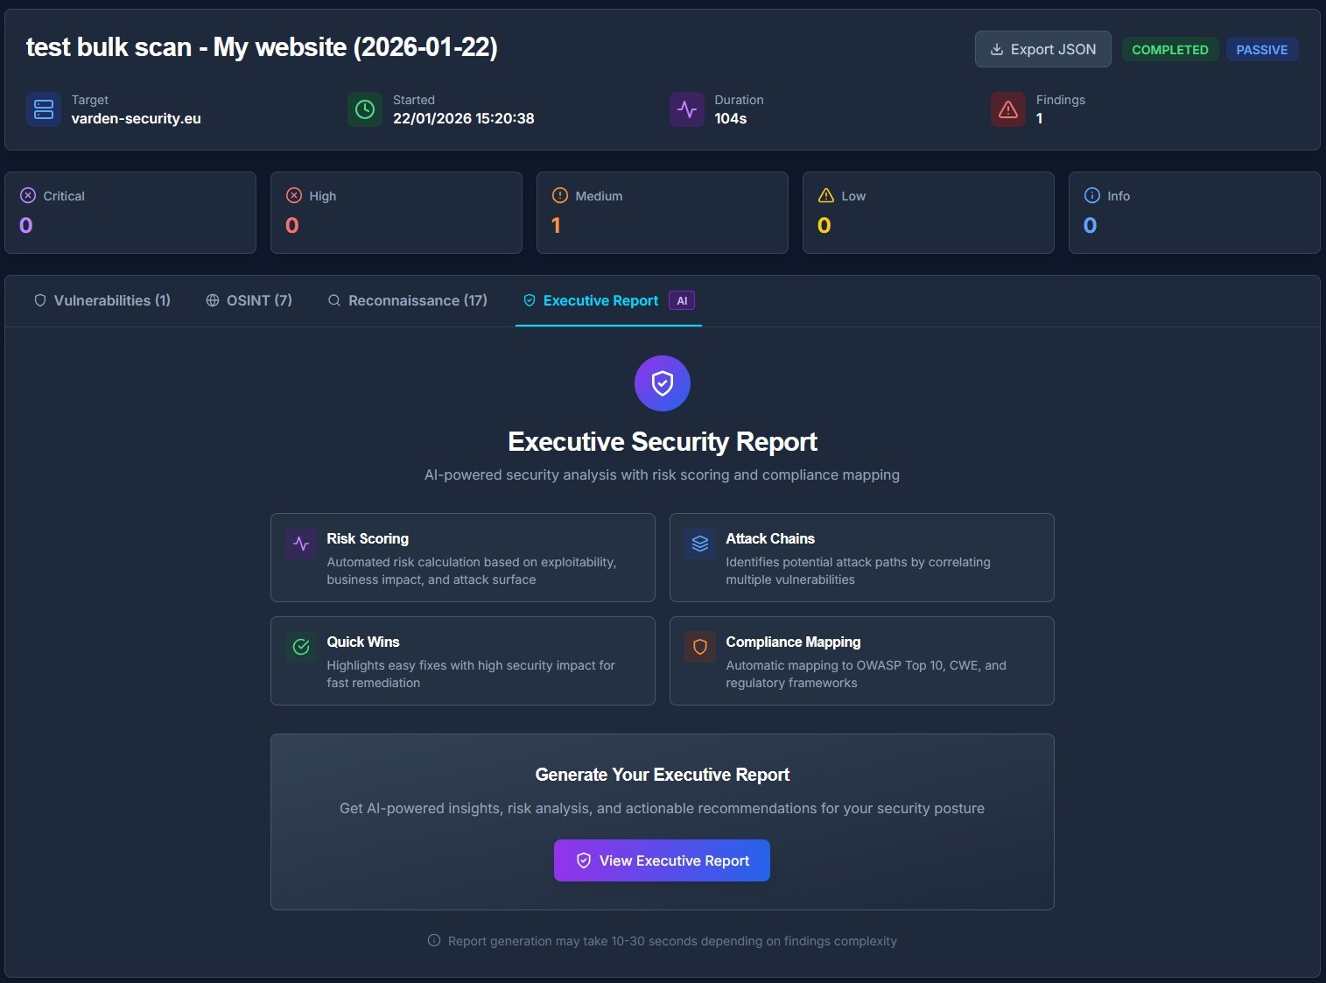Switch to the OSINT (7) tab

(x=249, y=300)
